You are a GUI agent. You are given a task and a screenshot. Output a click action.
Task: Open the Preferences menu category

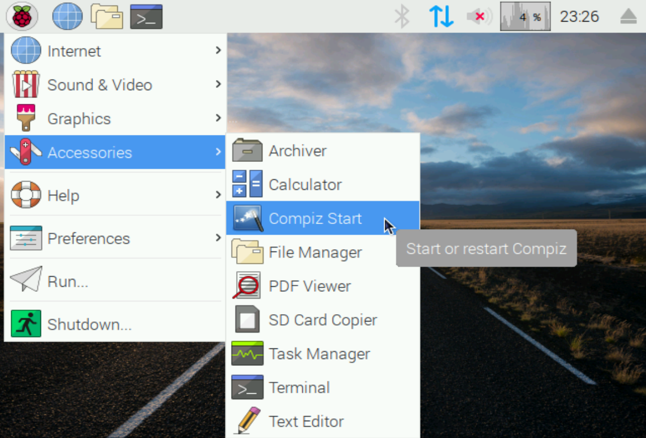click(115, 238)
